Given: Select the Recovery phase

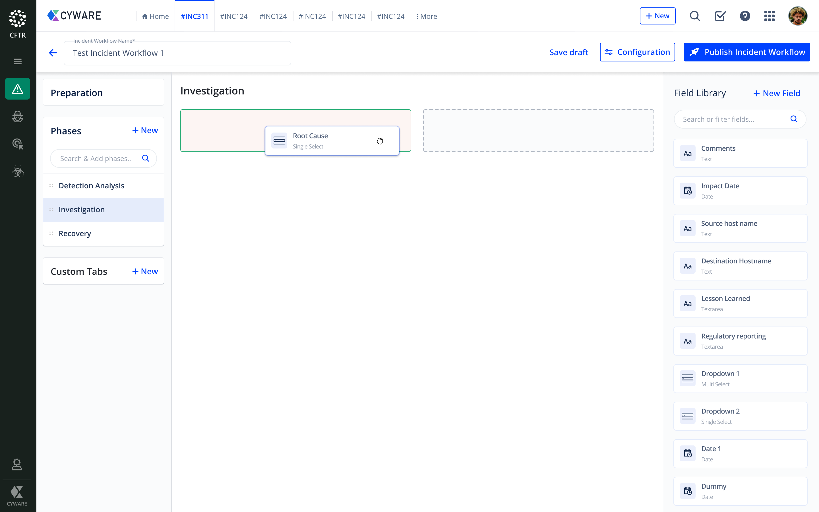Looking at the screenshot, I should 75,233.
